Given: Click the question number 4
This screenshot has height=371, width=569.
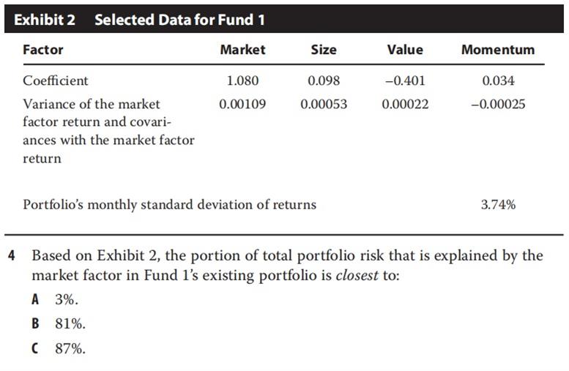Looking at the screenshot, I should coord(12,256).
